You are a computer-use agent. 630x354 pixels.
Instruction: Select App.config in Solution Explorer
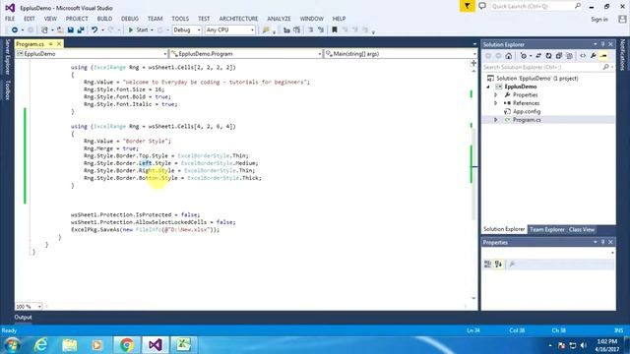click(527, 111)
